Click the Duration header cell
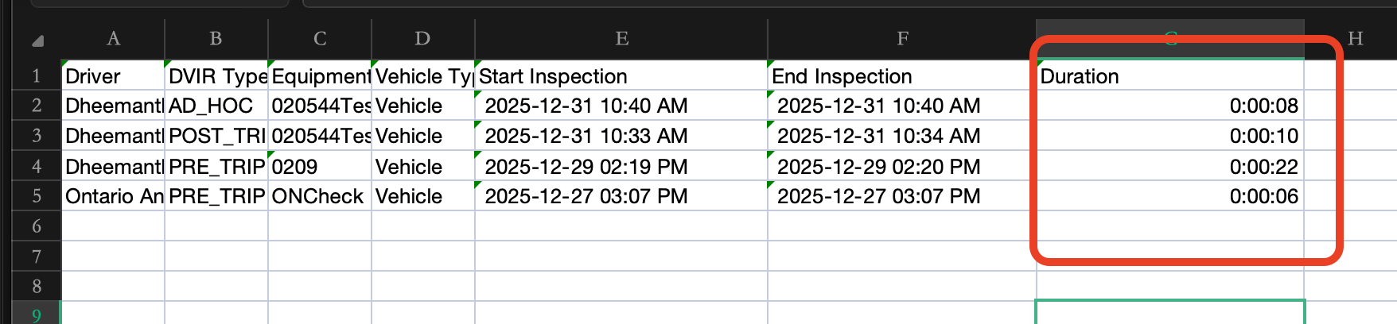The image size is (1397, 324). tap(1170, 76)
